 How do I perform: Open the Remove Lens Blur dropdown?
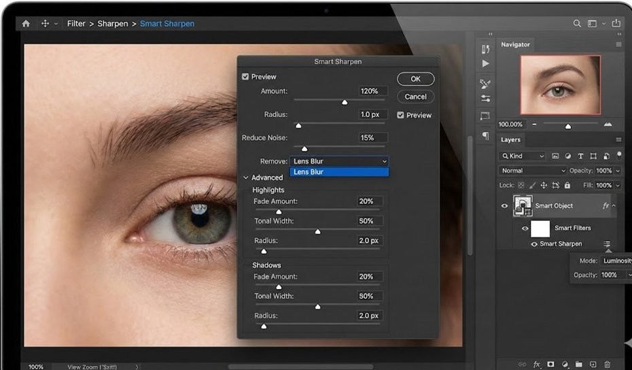[x=339, y=161]
